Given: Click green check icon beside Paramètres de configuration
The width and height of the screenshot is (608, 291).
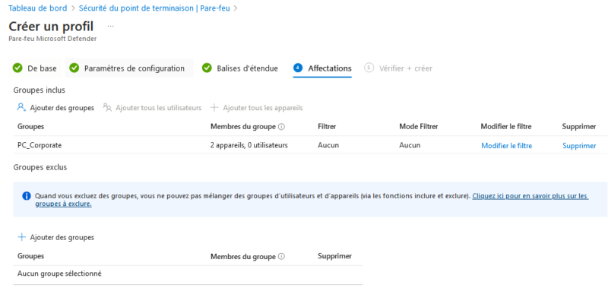Looking at the screenshot, I should click(x=74, y=68).
